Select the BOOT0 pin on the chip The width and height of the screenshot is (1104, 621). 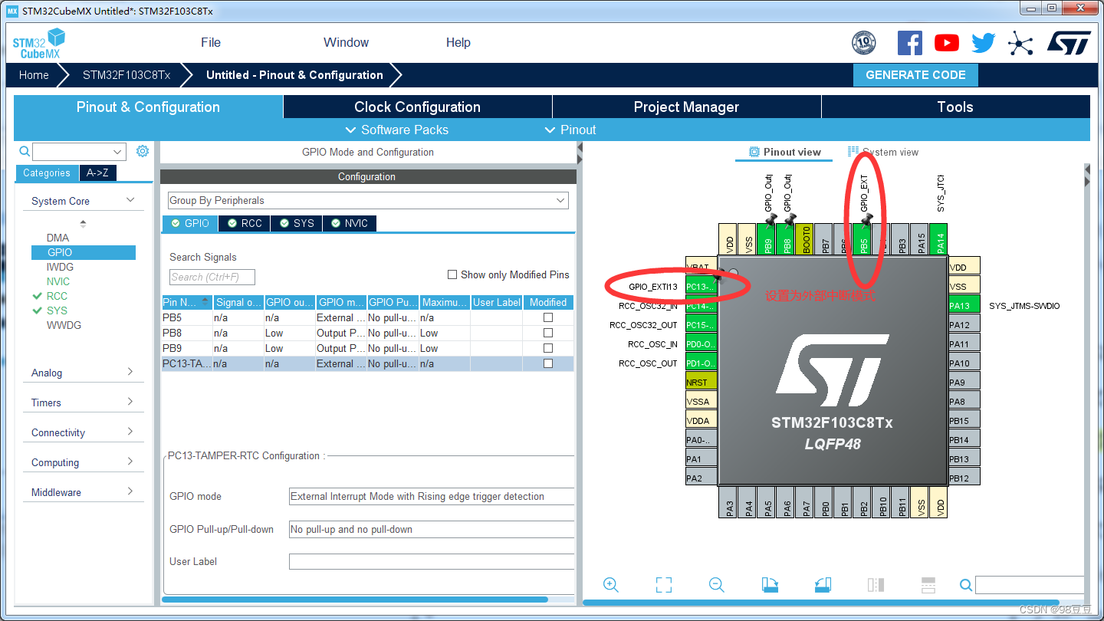[806, 239]
